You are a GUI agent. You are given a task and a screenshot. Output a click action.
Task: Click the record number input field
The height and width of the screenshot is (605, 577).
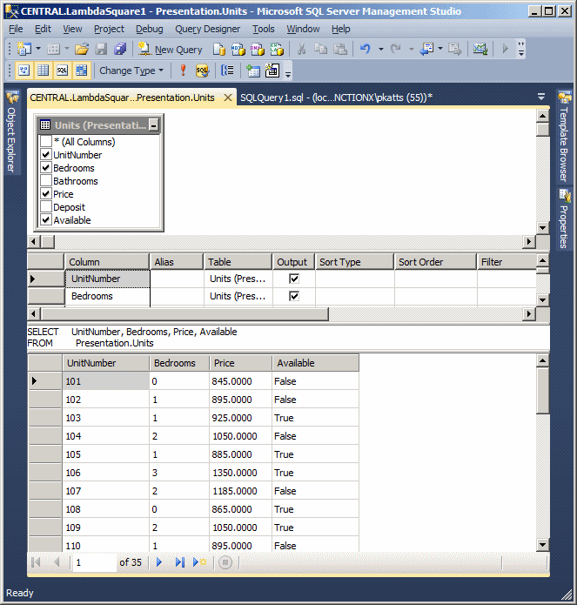tap(94, 562)
